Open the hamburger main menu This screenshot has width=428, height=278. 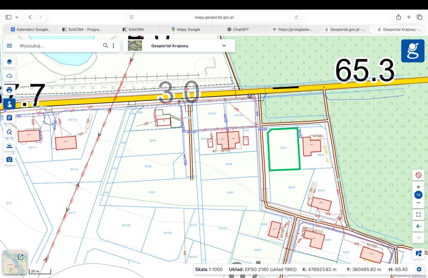[x=9, y=46]
